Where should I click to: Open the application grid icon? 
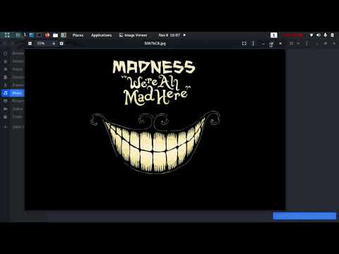click(18, 35)
